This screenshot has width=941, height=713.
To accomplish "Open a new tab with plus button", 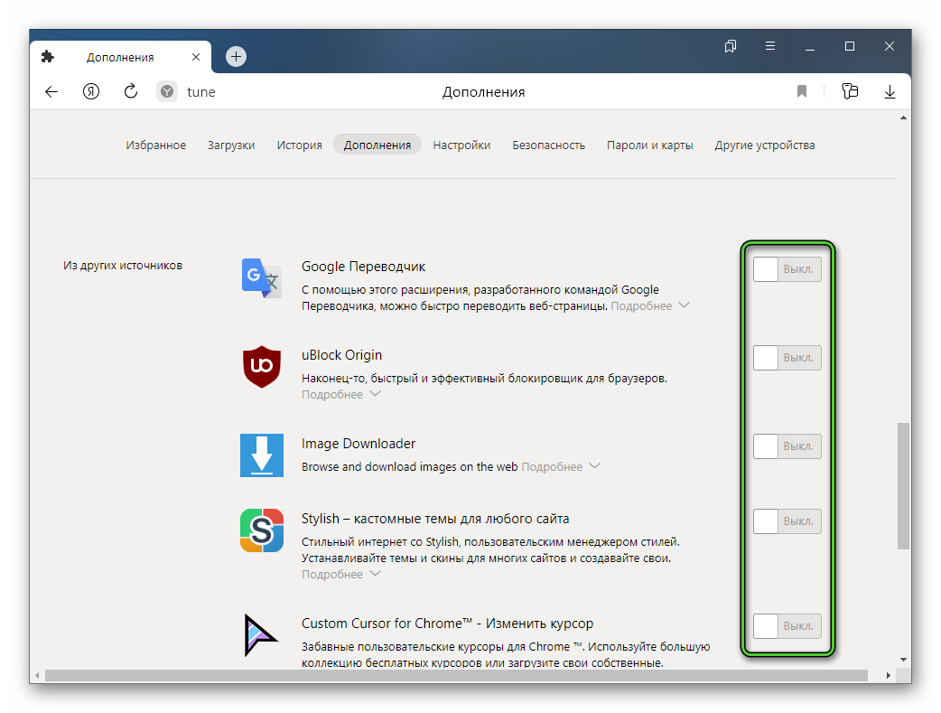I will click(x=236, y=56).
